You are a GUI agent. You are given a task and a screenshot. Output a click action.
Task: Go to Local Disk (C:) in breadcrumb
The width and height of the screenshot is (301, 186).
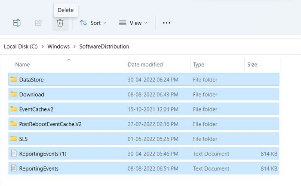[21, 46]
